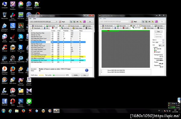181x119 pixels.
Task: Open ImgBurn desktop shortcut
Action: 13,48
